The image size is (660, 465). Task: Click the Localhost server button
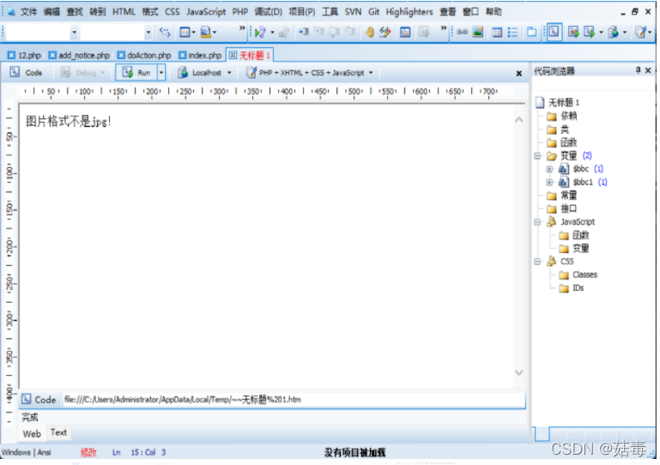(199, 72)
